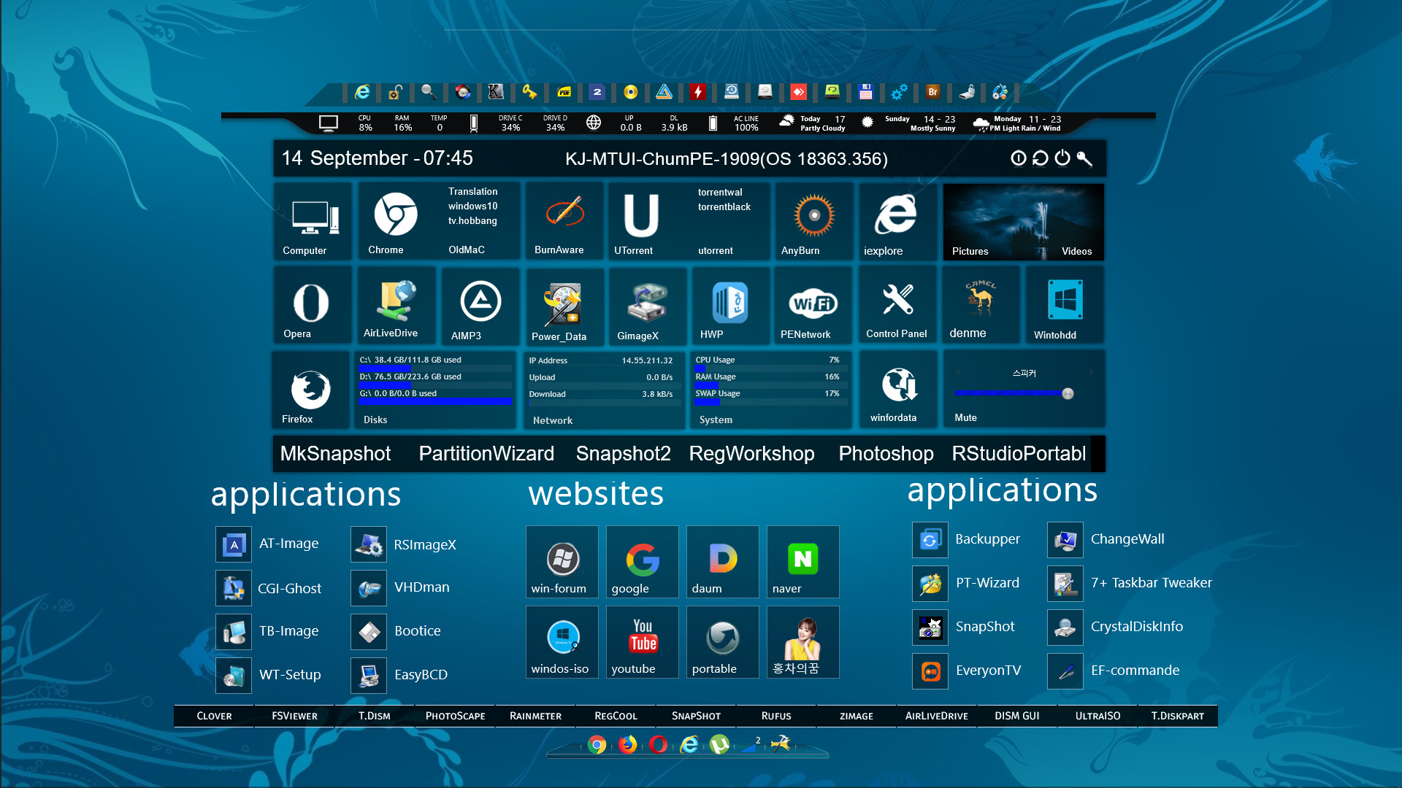The image size is (1402, 788).
Task: Click the Bridge Br icon in top toolbar
Action: click(932, 92)
